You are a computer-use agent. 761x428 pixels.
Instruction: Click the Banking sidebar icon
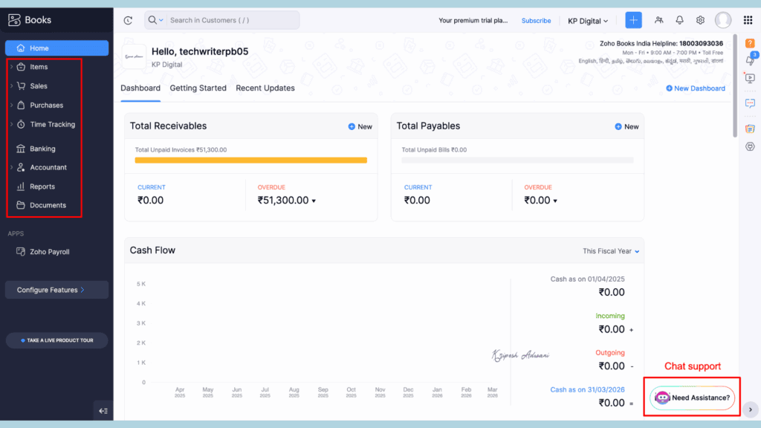click(x=21, y=149)
